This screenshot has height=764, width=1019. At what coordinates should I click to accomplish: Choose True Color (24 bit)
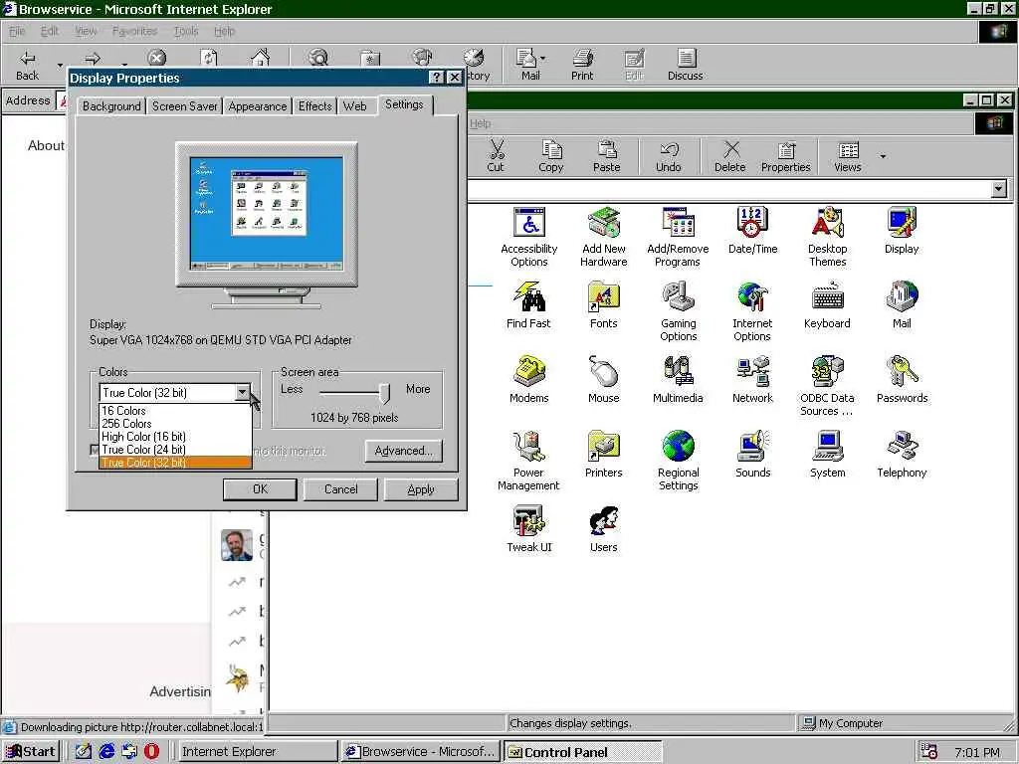coord(175,450)
